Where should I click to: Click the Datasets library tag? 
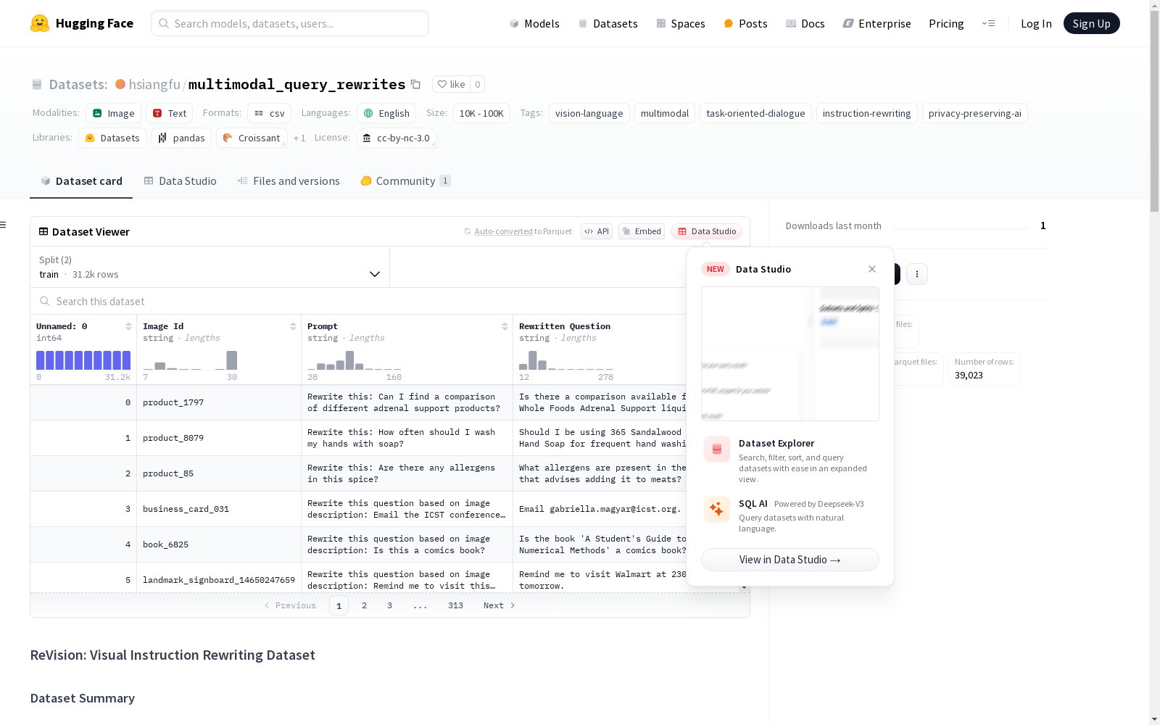(112, 138)
